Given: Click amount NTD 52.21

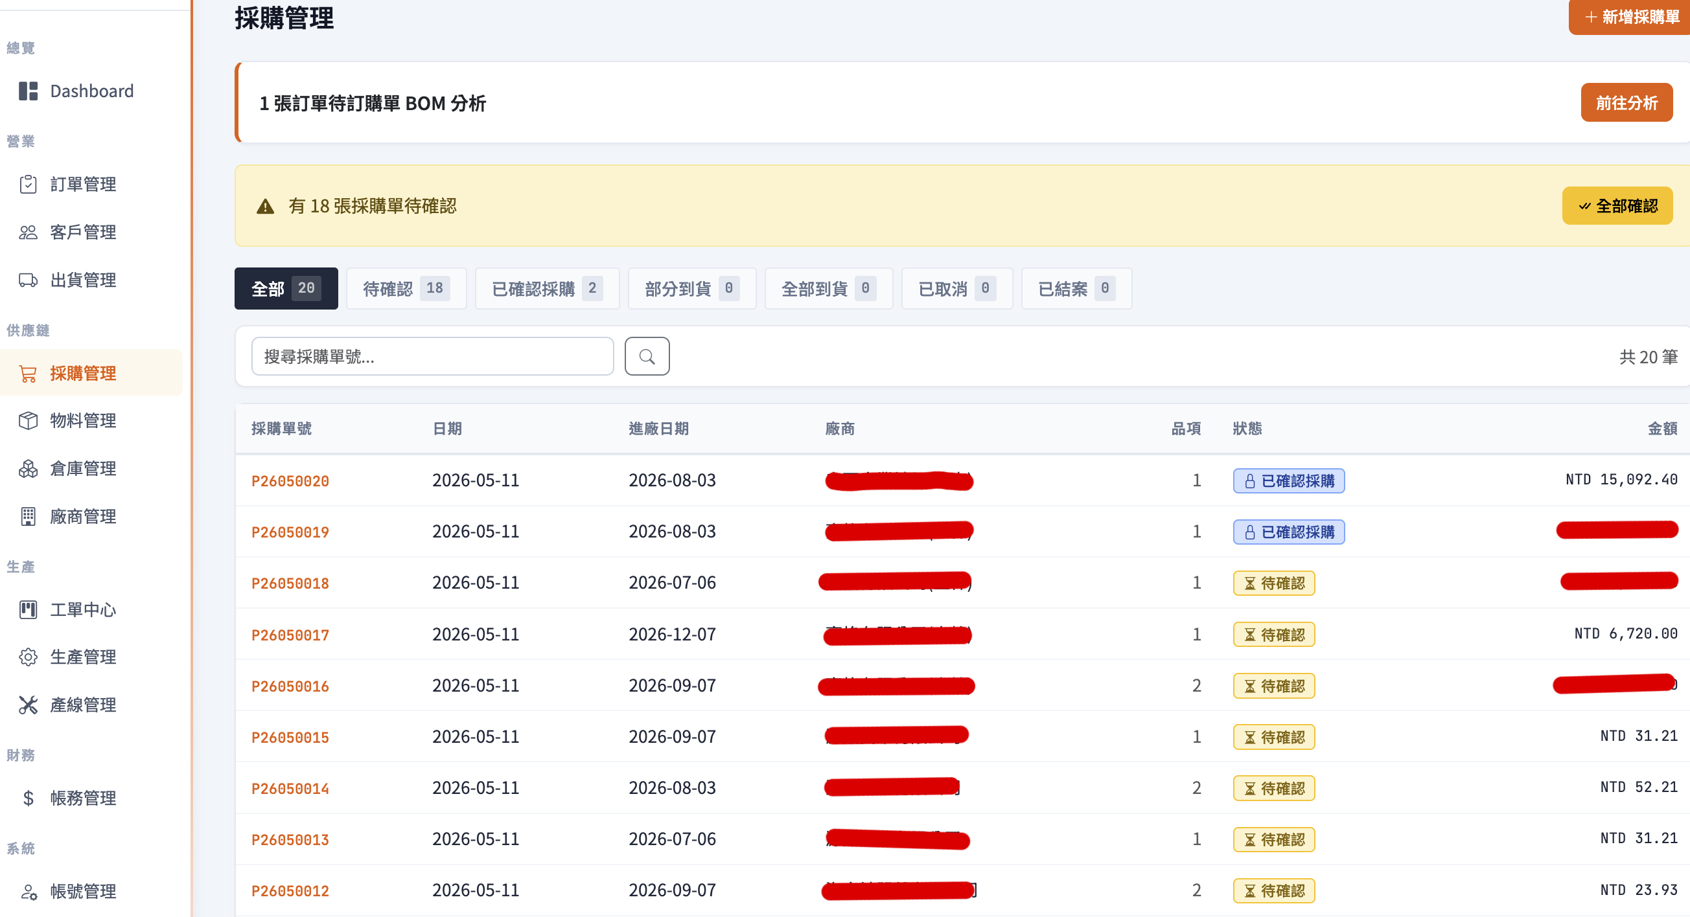Looking at the screenshot, I should (1638, 787).
